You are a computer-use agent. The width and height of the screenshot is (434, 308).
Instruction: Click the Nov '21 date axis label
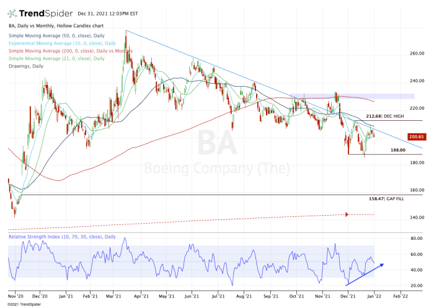323,296
